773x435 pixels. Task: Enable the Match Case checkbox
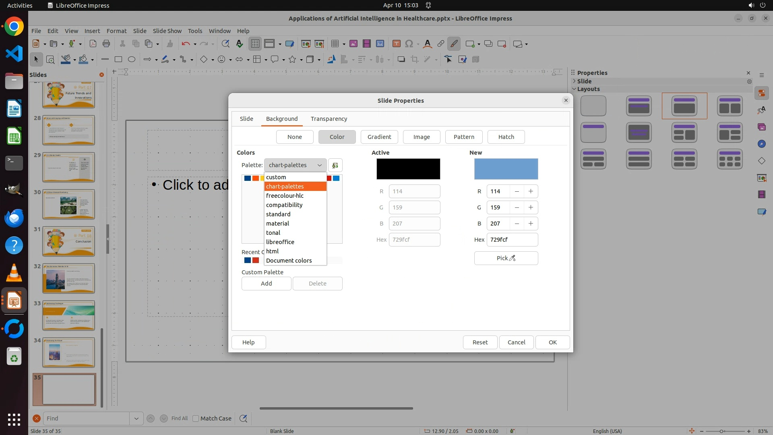pos(196,418)
